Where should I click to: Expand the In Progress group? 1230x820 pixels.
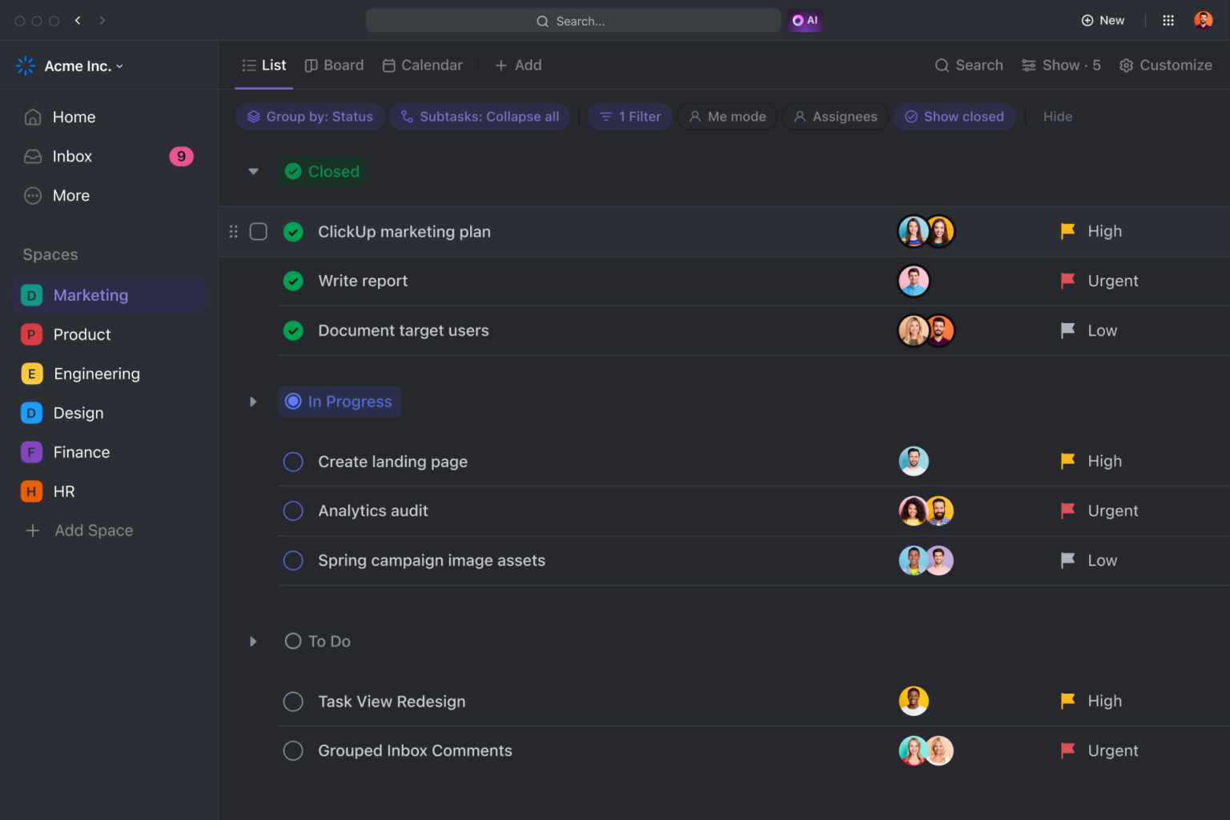[x=253, y=402]
